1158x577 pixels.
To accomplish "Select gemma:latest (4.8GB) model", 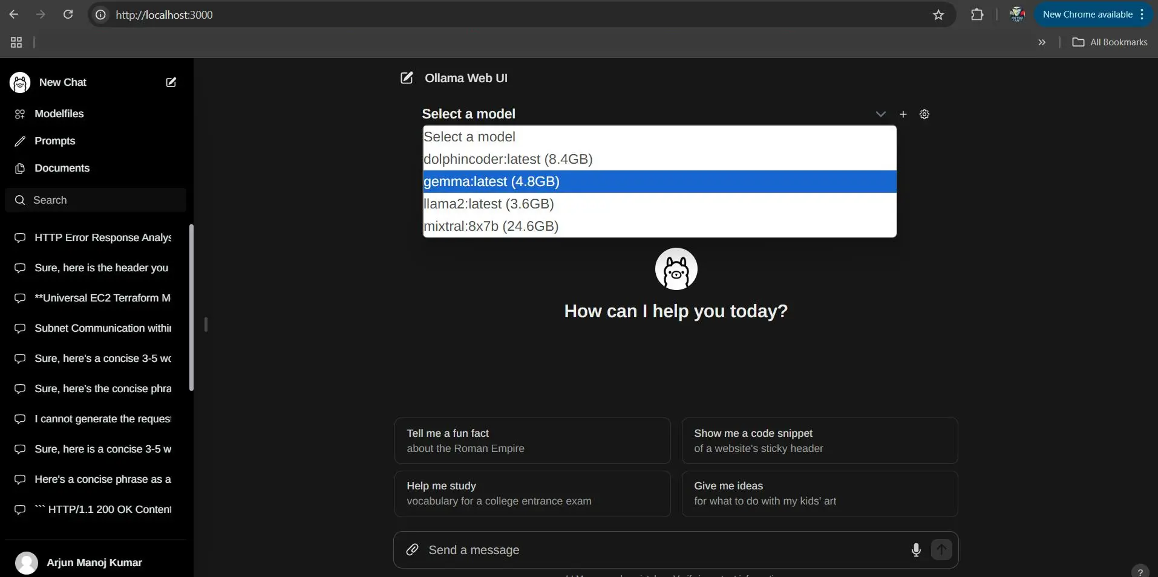I will pyautogui.click(x=659, y=182).
